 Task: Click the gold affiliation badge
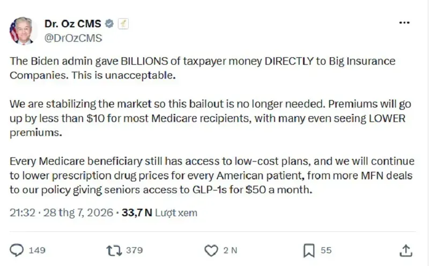point(123,24)
